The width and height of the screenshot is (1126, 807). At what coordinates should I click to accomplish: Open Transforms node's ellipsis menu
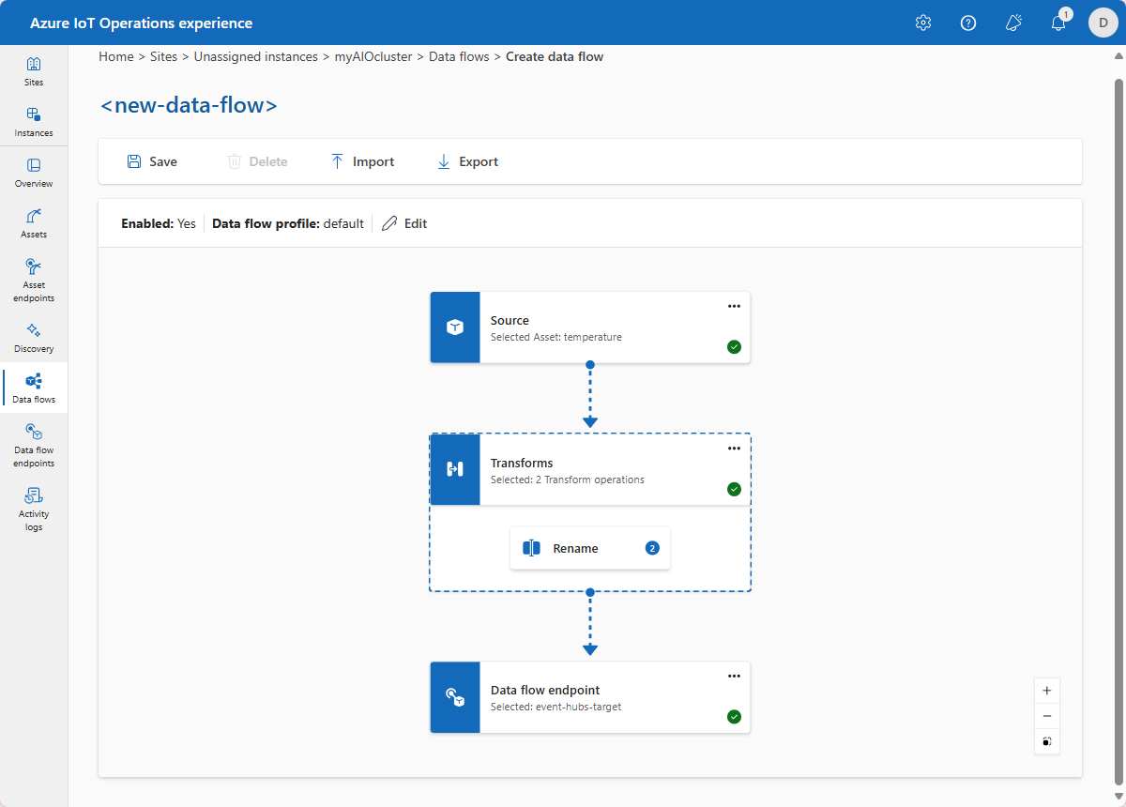click(734, 449)
